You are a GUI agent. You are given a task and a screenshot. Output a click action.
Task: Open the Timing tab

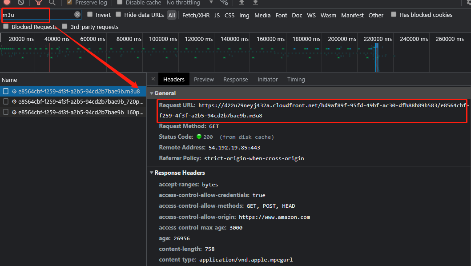click(296, 79)
